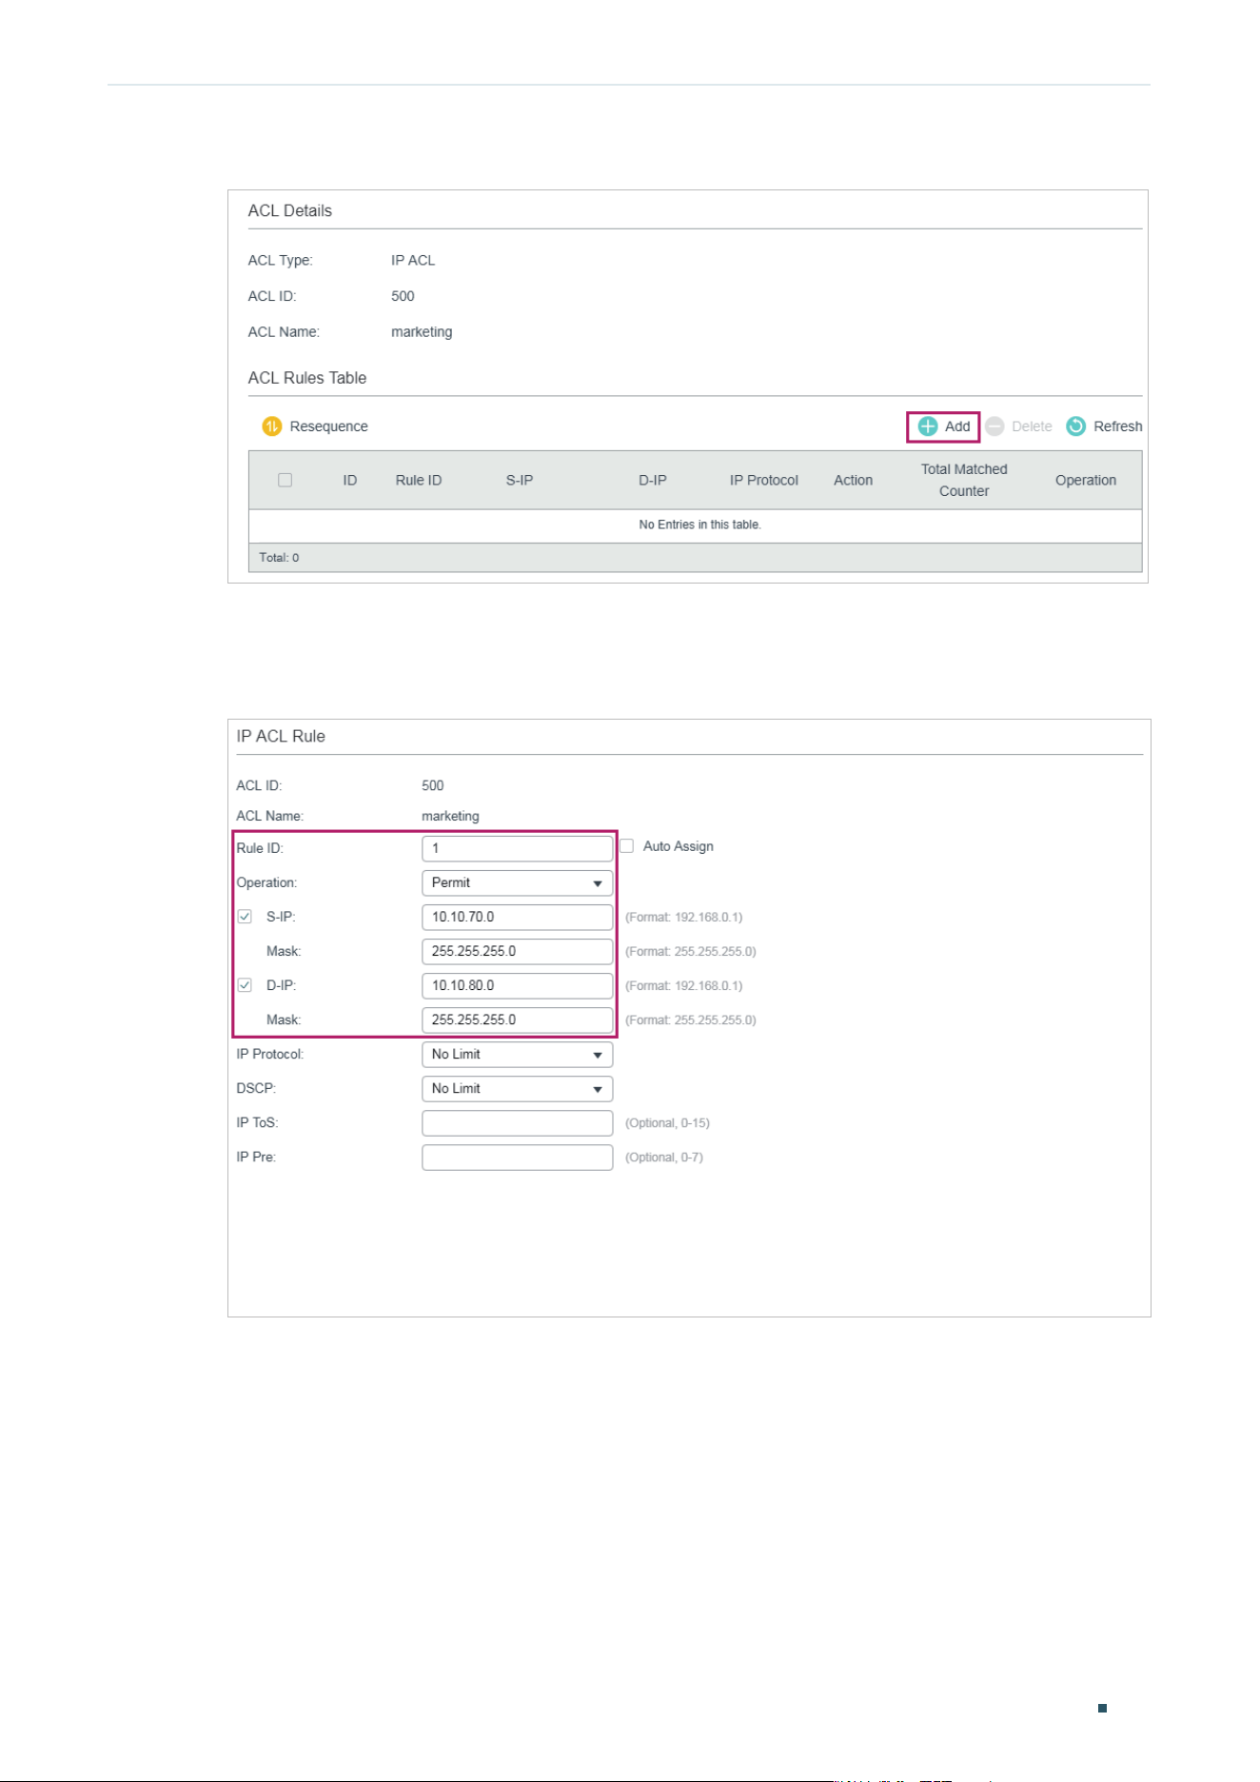Click 'No Entries in this table.' text
The width and height of the screenshot is (1260, 1782).
[699, 525]
